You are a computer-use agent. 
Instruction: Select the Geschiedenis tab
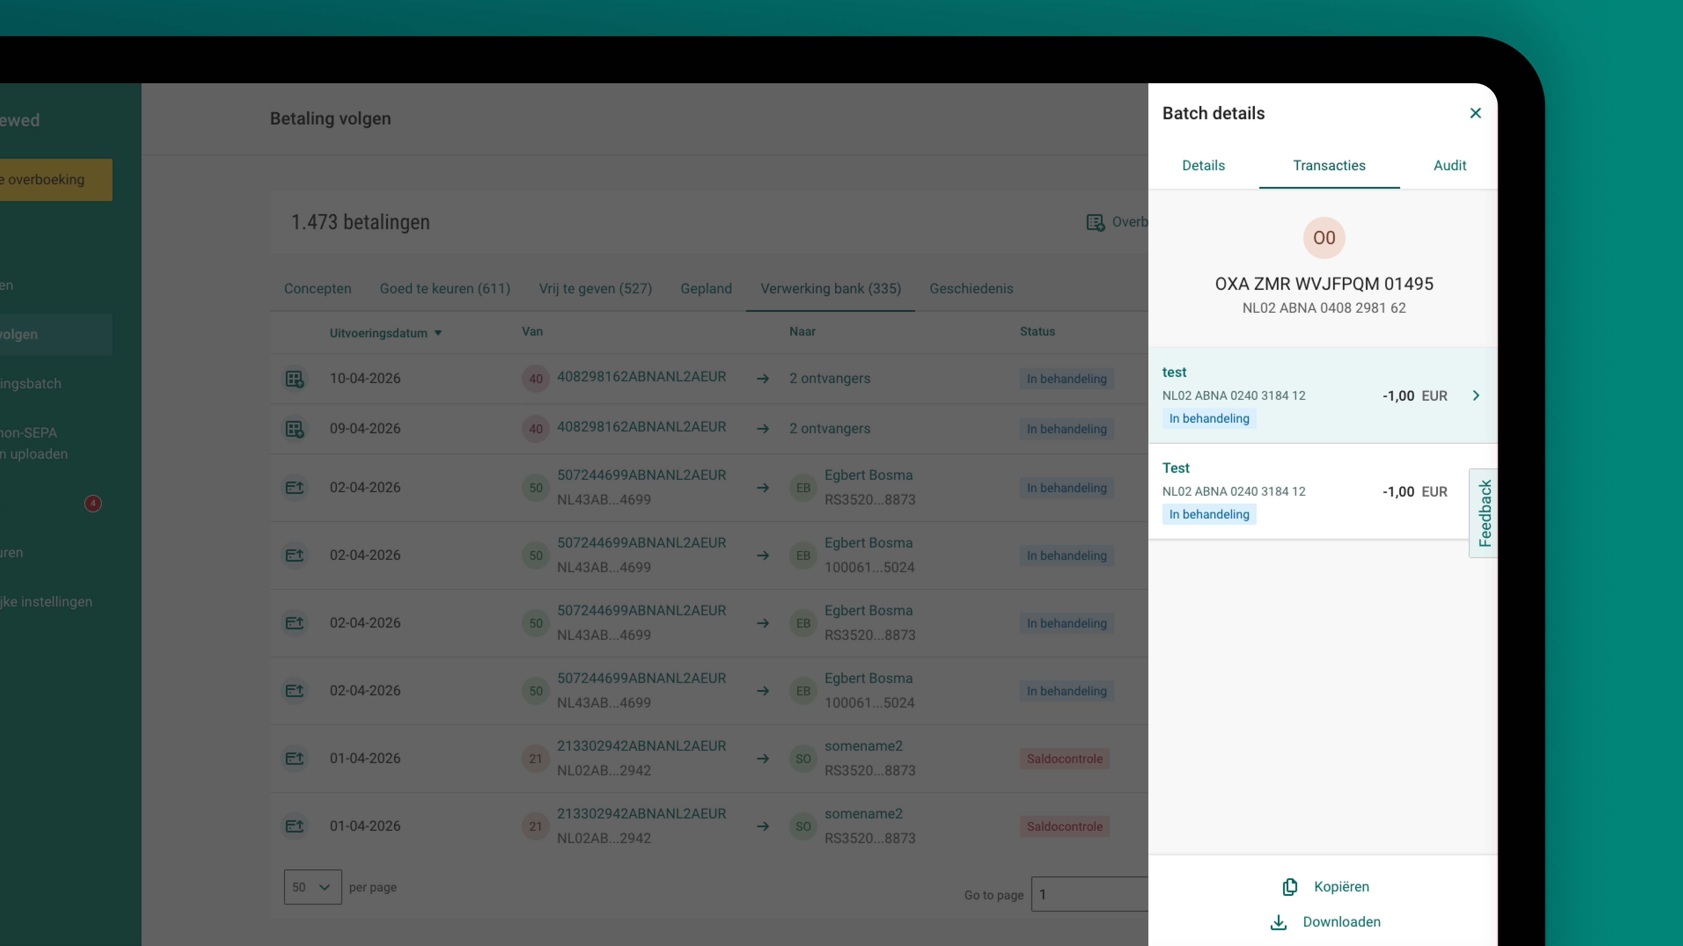(x=971, y=288)
